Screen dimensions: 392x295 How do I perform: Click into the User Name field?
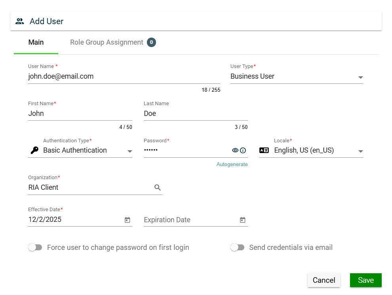pyautogui.click(x=124, y=76)
